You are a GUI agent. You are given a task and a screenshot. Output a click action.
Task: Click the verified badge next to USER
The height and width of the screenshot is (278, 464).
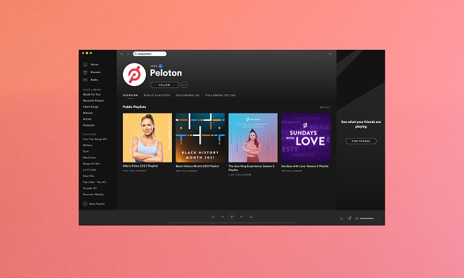click(x=160, y=66)
